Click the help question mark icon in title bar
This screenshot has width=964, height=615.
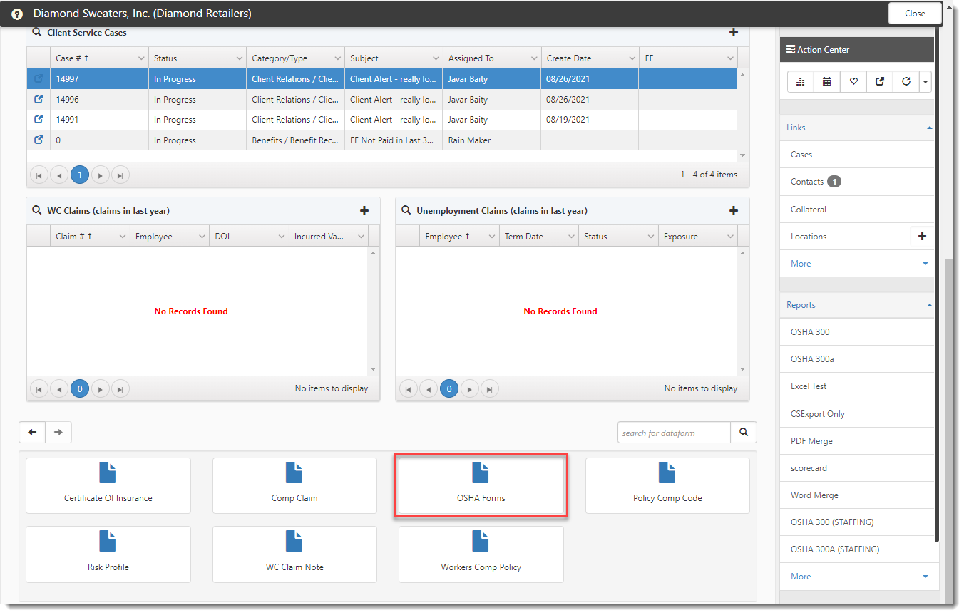coord(17,14)
